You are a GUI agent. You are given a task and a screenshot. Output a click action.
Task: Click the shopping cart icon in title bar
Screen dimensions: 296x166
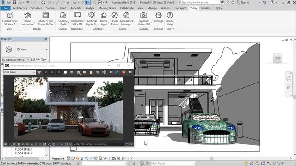pos(265,2)
